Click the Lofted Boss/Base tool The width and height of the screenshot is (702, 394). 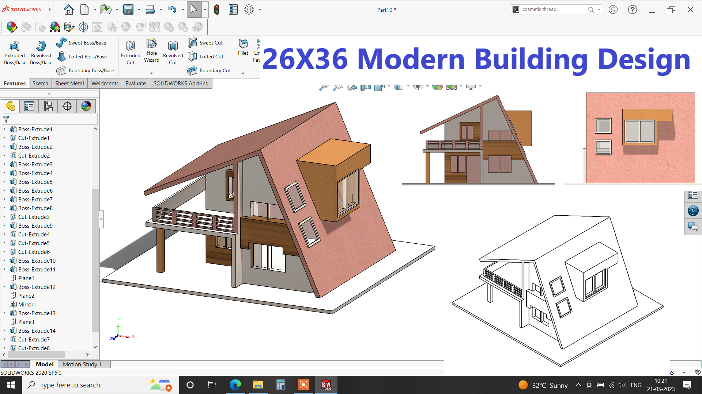[x=82, y=57]
